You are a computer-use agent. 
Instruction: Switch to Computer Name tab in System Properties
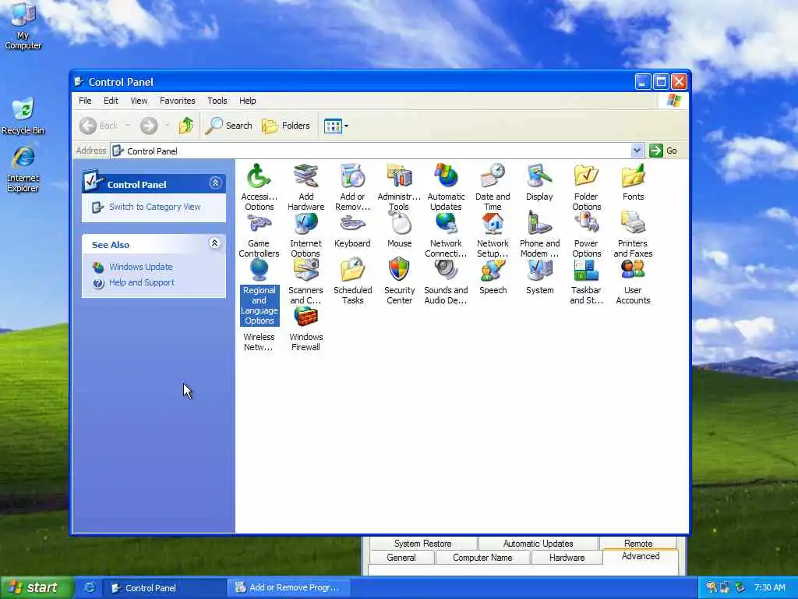(482, 558)
